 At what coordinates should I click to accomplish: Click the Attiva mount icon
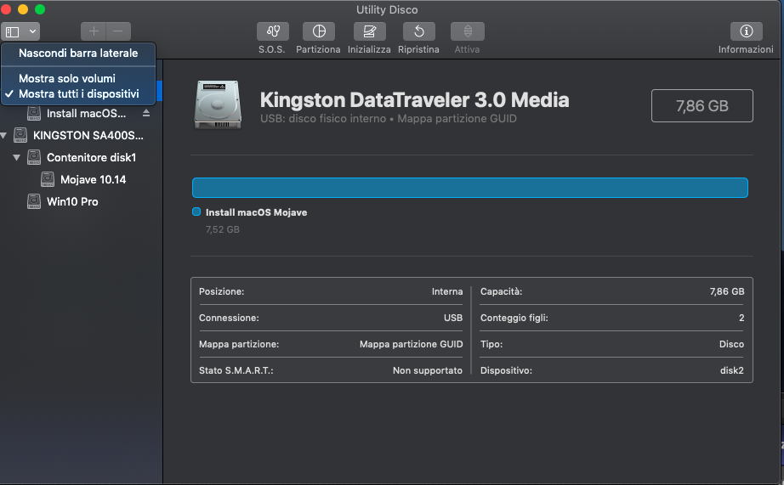[x=468, y=31]
